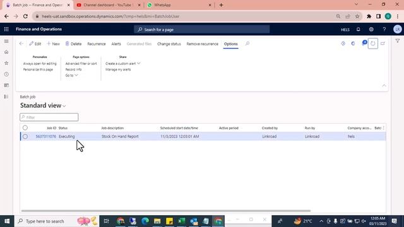Click the refresh page icon
404x227 pixels.
click(373, 44)
